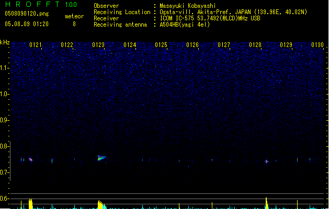Click the red meteor echo after 0128
Image resolution: width=329 pixels, height=209 pixels.
point(266,161)
